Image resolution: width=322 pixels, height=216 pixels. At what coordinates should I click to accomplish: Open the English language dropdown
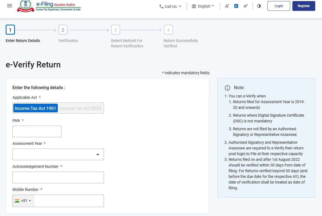click(203, 6)
